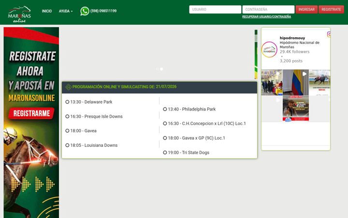Click the programación header diamond icon

click(68, 87)
